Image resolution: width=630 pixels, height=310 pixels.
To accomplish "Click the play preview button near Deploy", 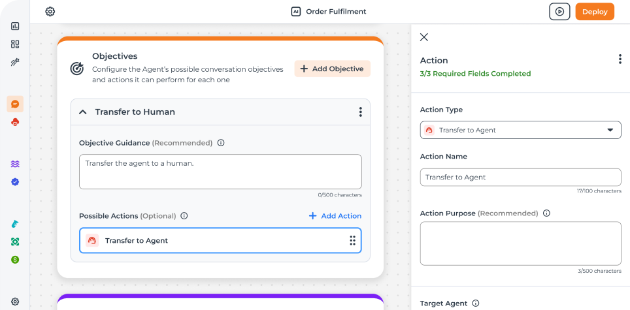I will point(559,12).
